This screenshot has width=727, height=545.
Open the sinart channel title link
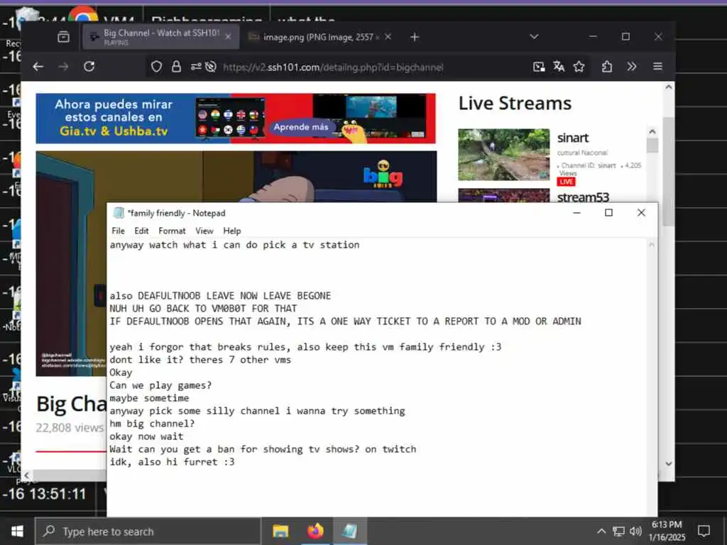573,138
